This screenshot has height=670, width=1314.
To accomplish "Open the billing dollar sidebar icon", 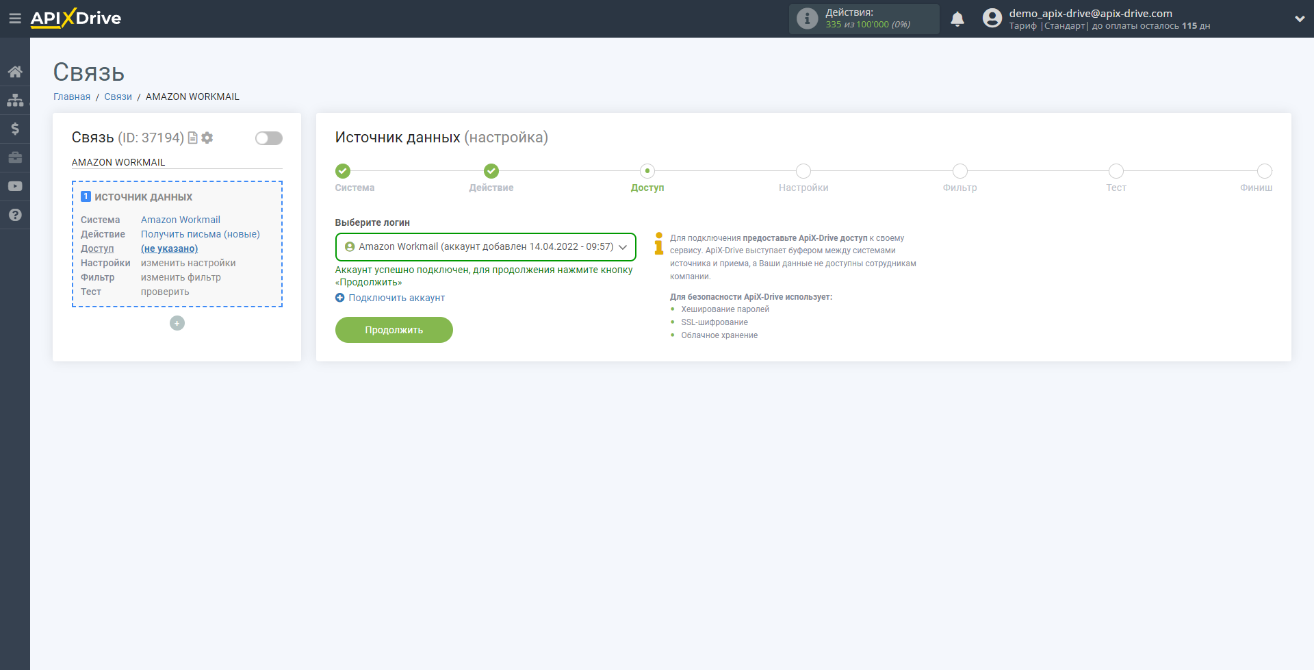I will tap(15, 129).
